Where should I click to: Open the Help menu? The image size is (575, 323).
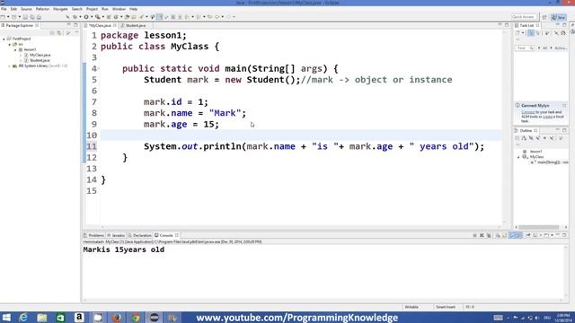pyautogui.click(x=134, y=9)
